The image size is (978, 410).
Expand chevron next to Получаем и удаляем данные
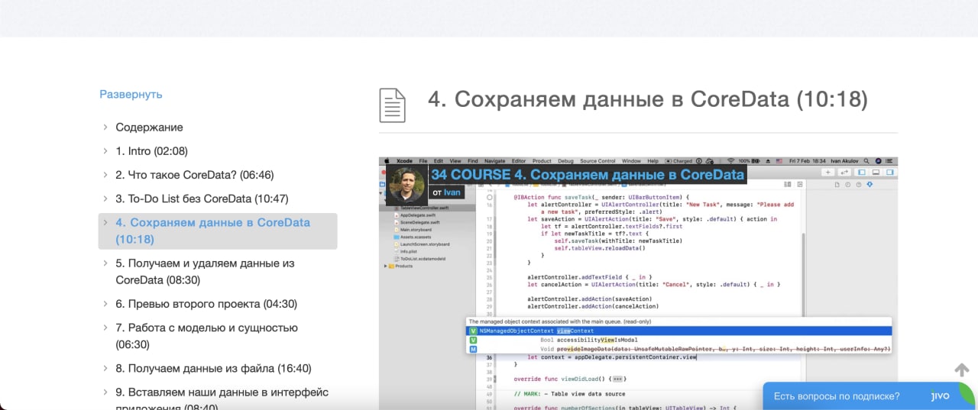click(x=105, y=263)
